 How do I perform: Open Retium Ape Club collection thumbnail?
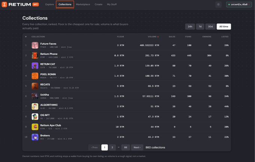[35, 127]
